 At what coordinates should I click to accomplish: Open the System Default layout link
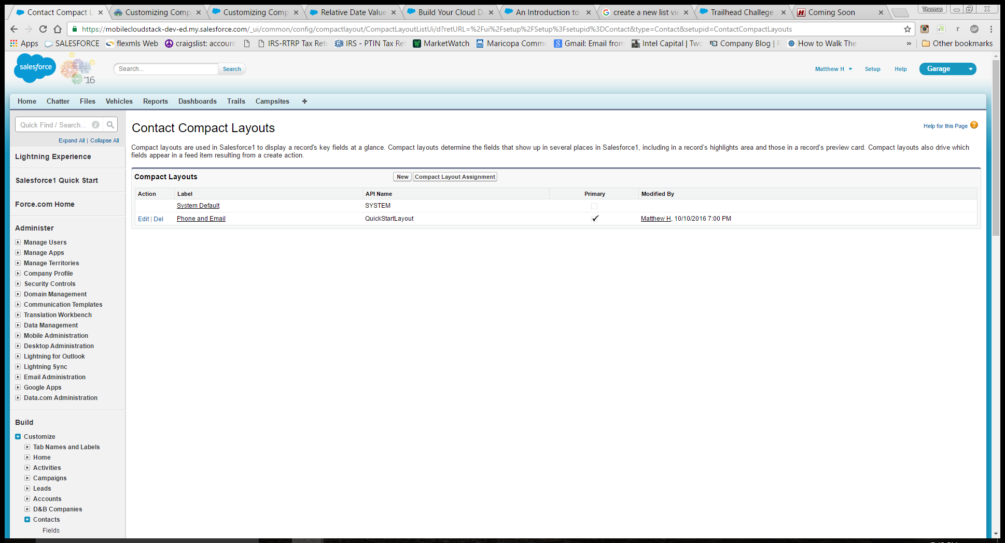pyautogui.click(x=198, y=206)
